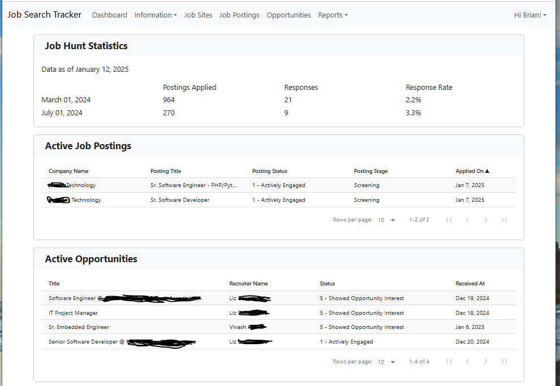Click next page arrow in Active Opportunities
This screenshot has height=386, width=560.
485,362
